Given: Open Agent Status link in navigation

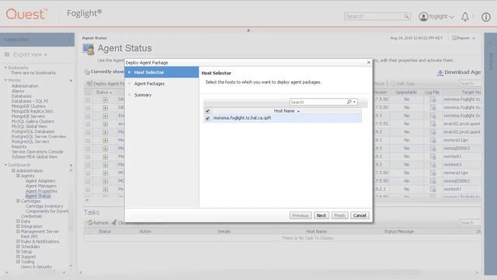Looking at the screenshot, I should click(x=38, y=196).
